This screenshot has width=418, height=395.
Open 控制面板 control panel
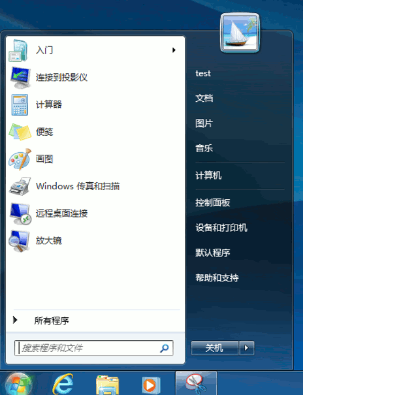coord(212,202)
